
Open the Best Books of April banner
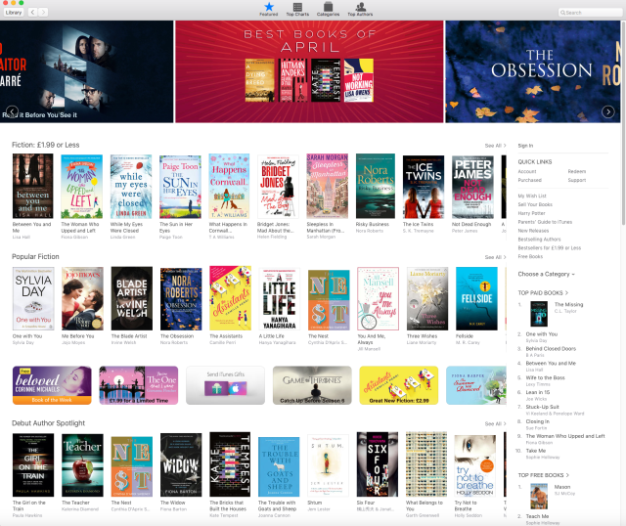(x=309, y=71)
